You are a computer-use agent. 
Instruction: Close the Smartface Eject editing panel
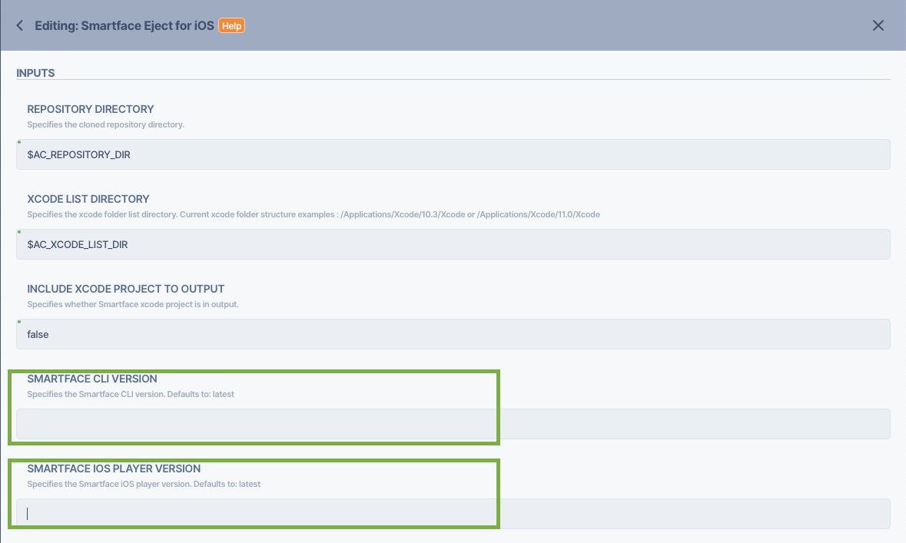pyautogui.click(x=878, y=25)
